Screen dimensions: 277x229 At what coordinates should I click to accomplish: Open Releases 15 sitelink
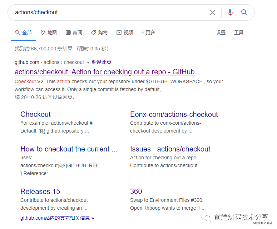click(x=40, y=191)
